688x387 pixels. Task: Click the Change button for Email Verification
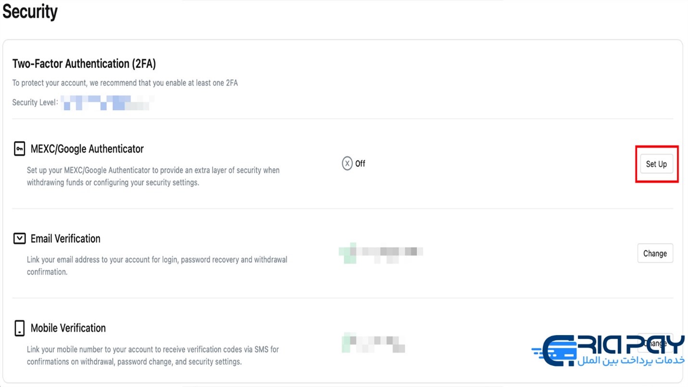655,253
